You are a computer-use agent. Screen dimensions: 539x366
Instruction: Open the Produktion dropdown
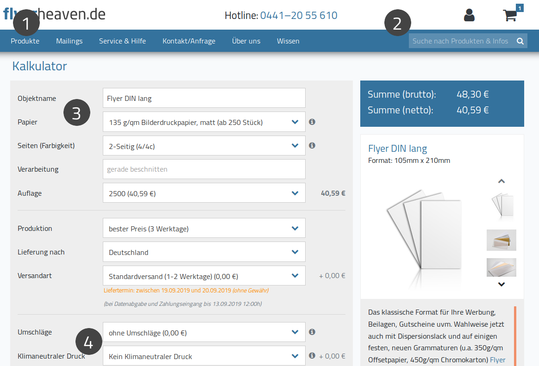click(x=204, y=228)
